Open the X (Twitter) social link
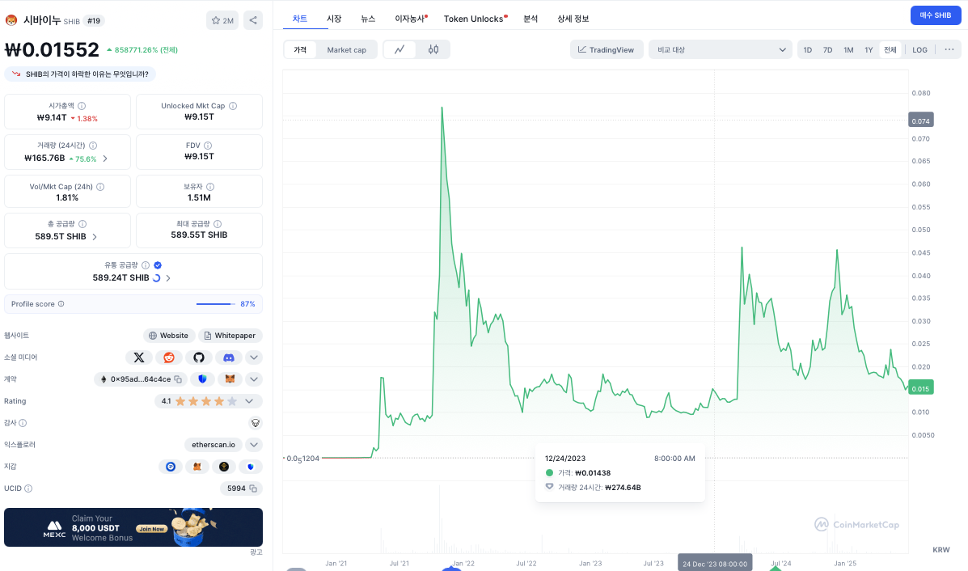The image size is (968, 571). pyautogui.click(x=139, y=357)
